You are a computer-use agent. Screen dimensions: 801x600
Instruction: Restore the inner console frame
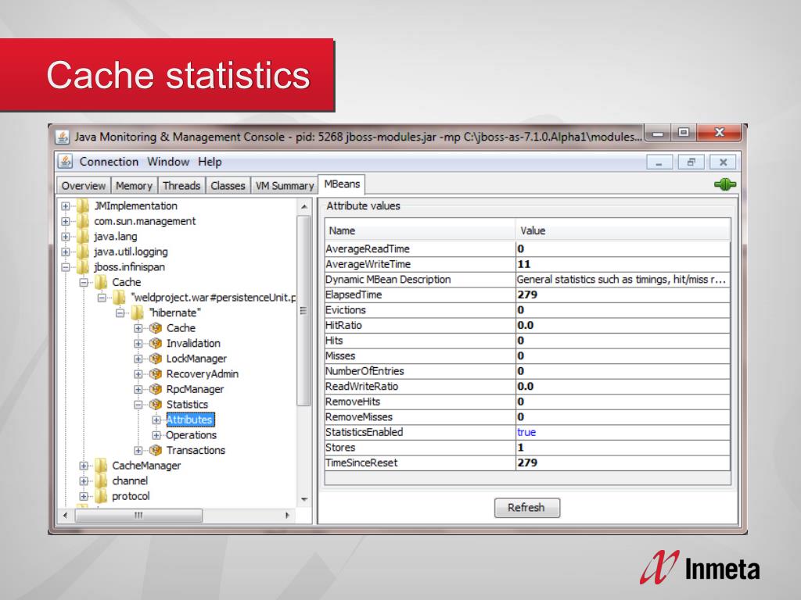click(x=691, y=162)
